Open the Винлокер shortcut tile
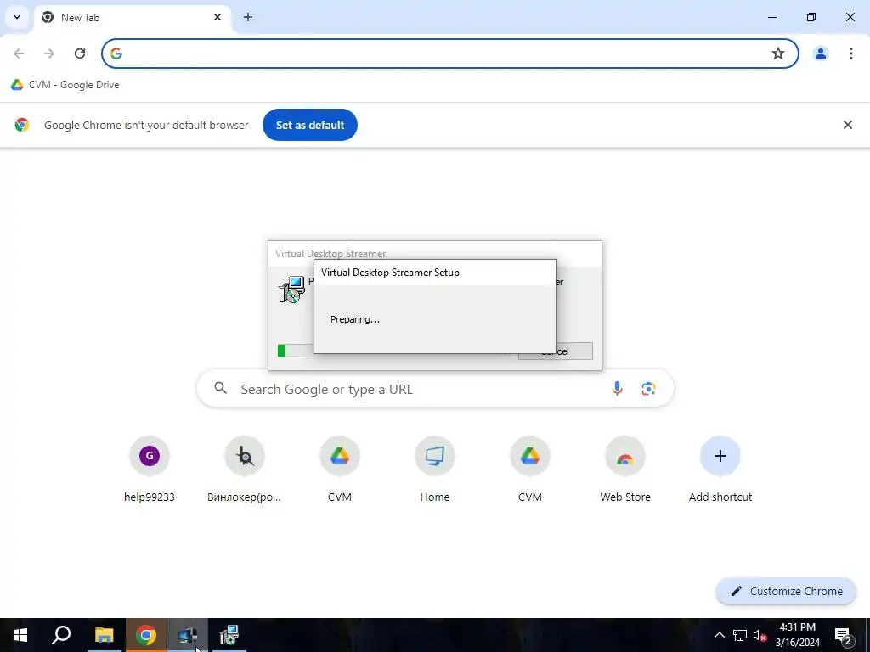This screenshot has height=652, width=870. tap(244, 469)
